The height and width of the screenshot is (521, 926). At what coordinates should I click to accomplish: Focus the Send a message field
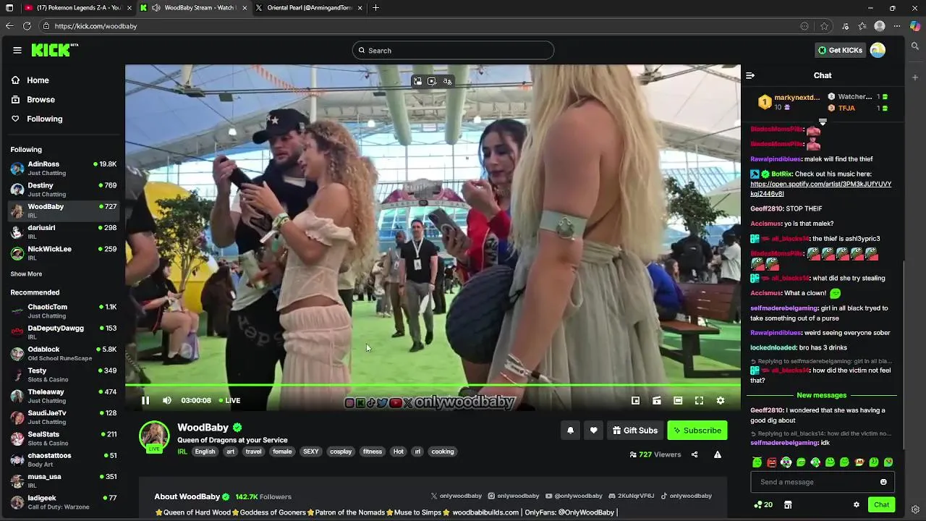823,482
